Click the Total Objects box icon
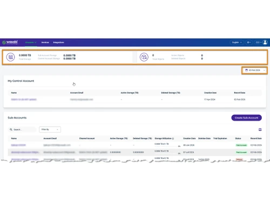Viewport: 270px width, 202px height. click(x=144, y=57)
